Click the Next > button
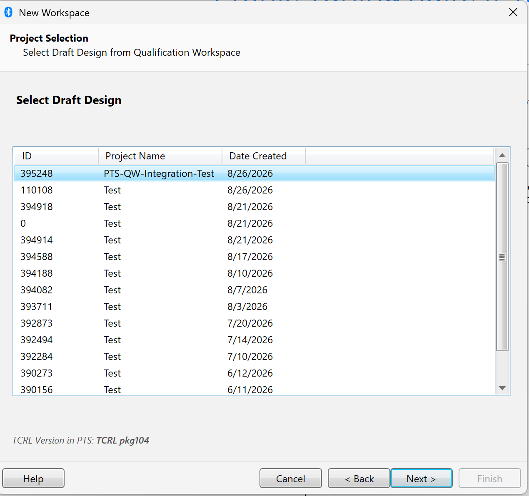 (x=422, y=479)
